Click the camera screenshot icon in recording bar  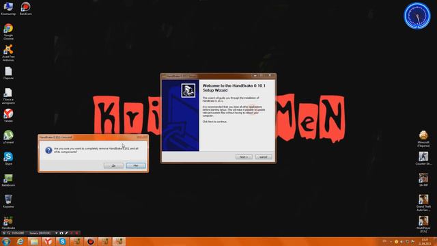pos(61,233)
